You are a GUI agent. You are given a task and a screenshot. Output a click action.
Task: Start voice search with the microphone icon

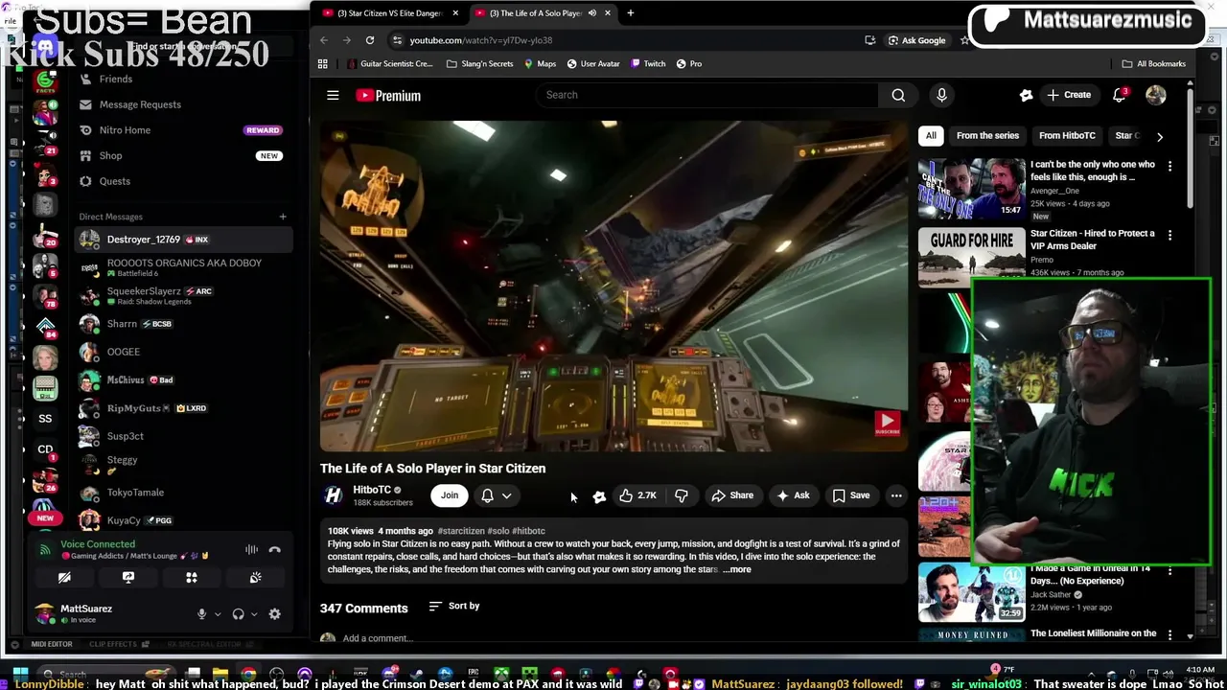click(941, 95)
